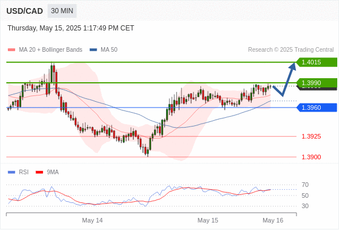Click the blue forecast arrow head
Screen dimensions: 339x230
293,66
